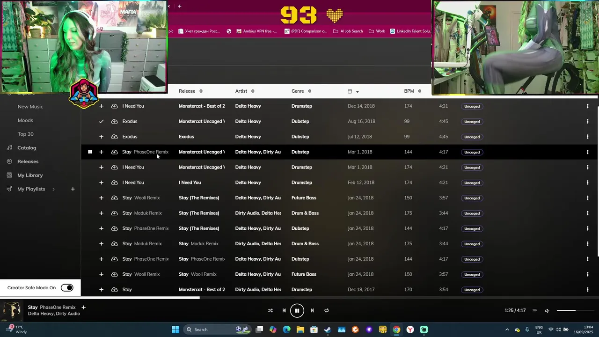Create a new playlist with plus icon
Screen dimensions: 599x337
click(x=73, y=189)
